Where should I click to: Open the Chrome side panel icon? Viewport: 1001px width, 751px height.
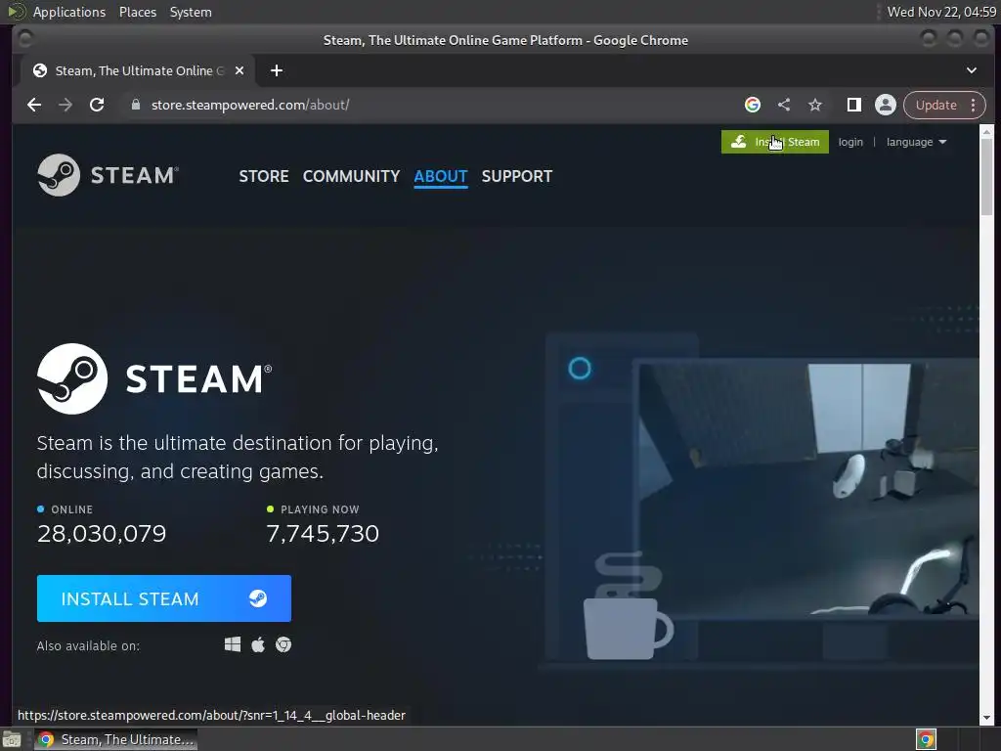coord(854,105)
